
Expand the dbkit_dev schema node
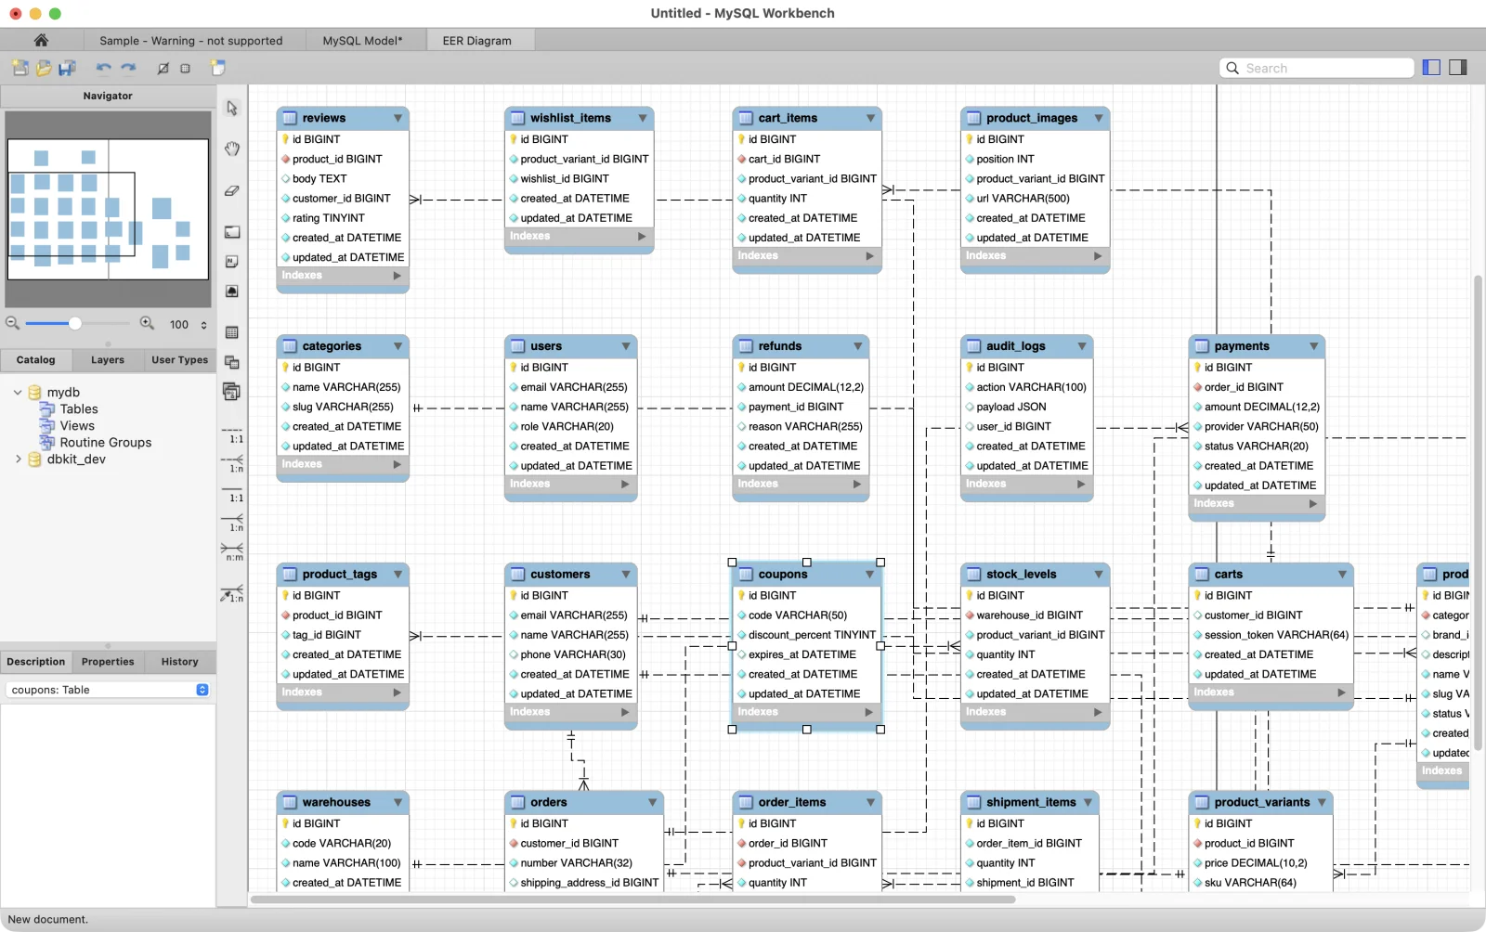pos(18,460)
